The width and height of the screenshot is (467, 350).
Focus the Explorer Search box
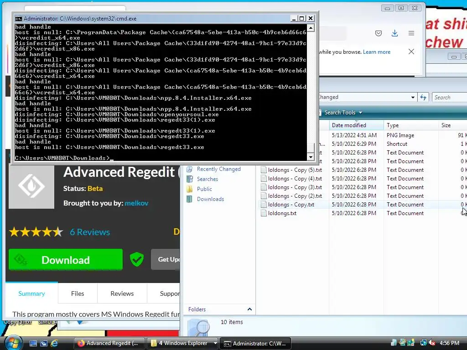click(449, 98)
